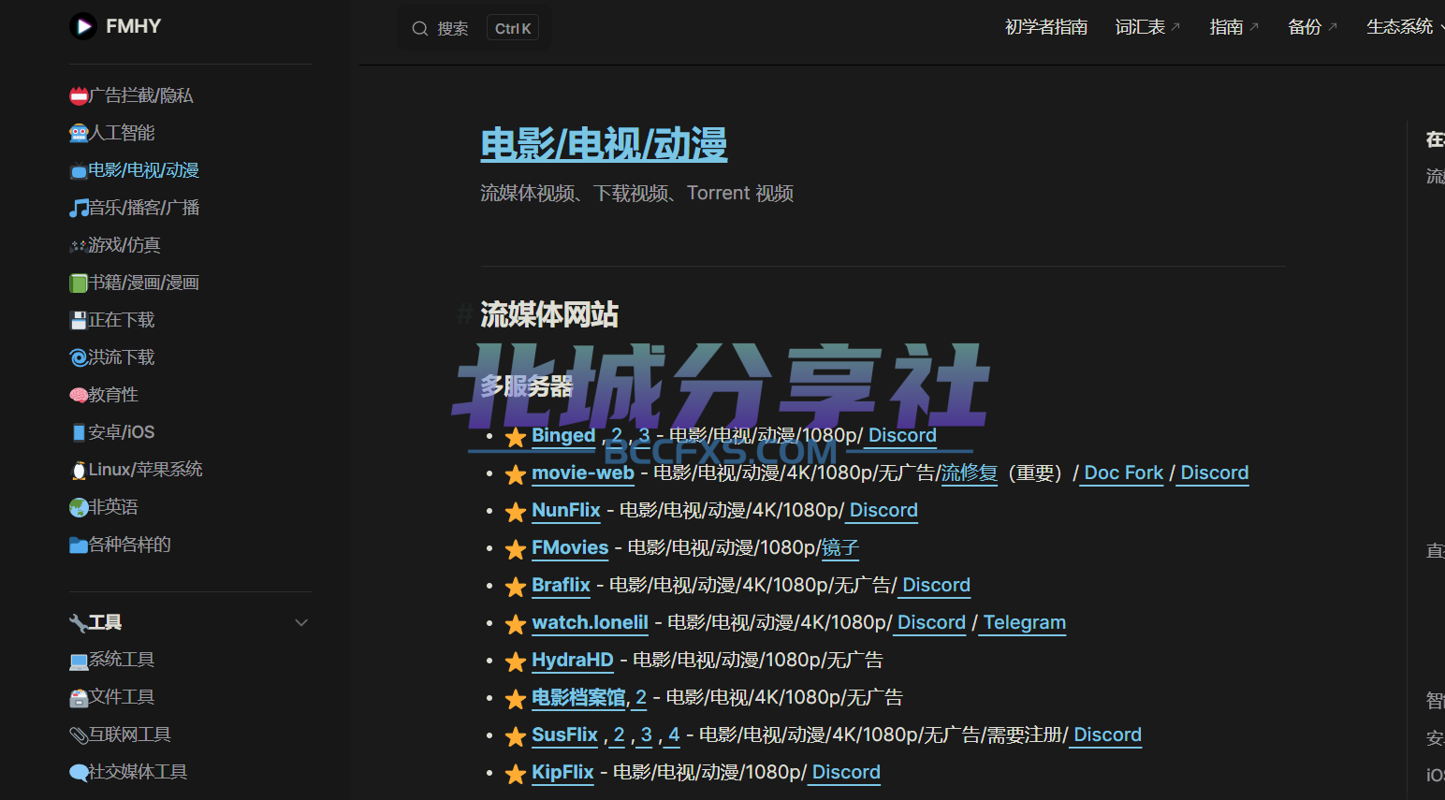Image resolution: width=1445 pixels, height=800 pixels.
Task: Open the 非英语 globe icon
Action: (x=79, y=507)
